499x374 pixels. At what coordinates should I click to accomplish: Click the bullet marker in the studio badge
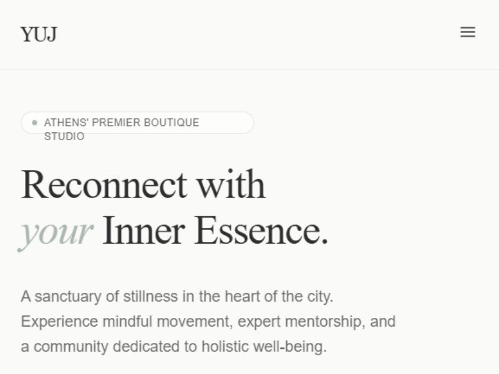34,123
